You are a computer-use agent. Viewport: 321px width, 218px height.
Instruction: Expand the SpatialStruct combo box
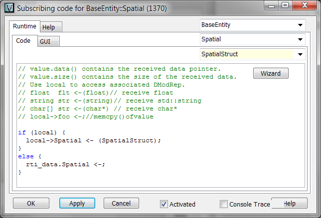click(x=300, y=54)
